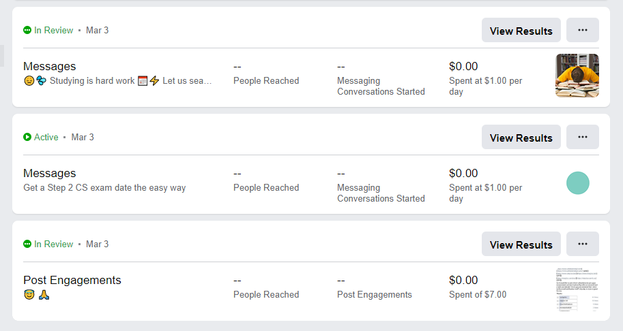This screenshot has height=331, width=623.
Task: Click the tired face emoji in ad text
Action: 29,81
